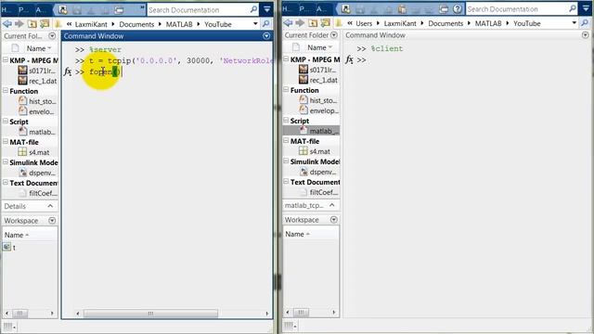Select dspenv model in right Current Folder

pos(317,172)
